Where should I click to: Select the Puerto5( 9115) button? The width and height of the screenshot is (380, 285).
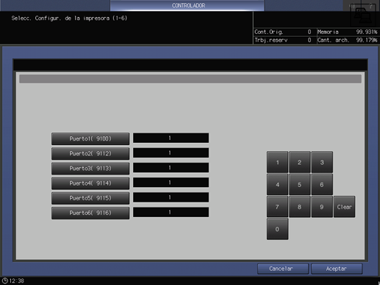coord(90,198)
